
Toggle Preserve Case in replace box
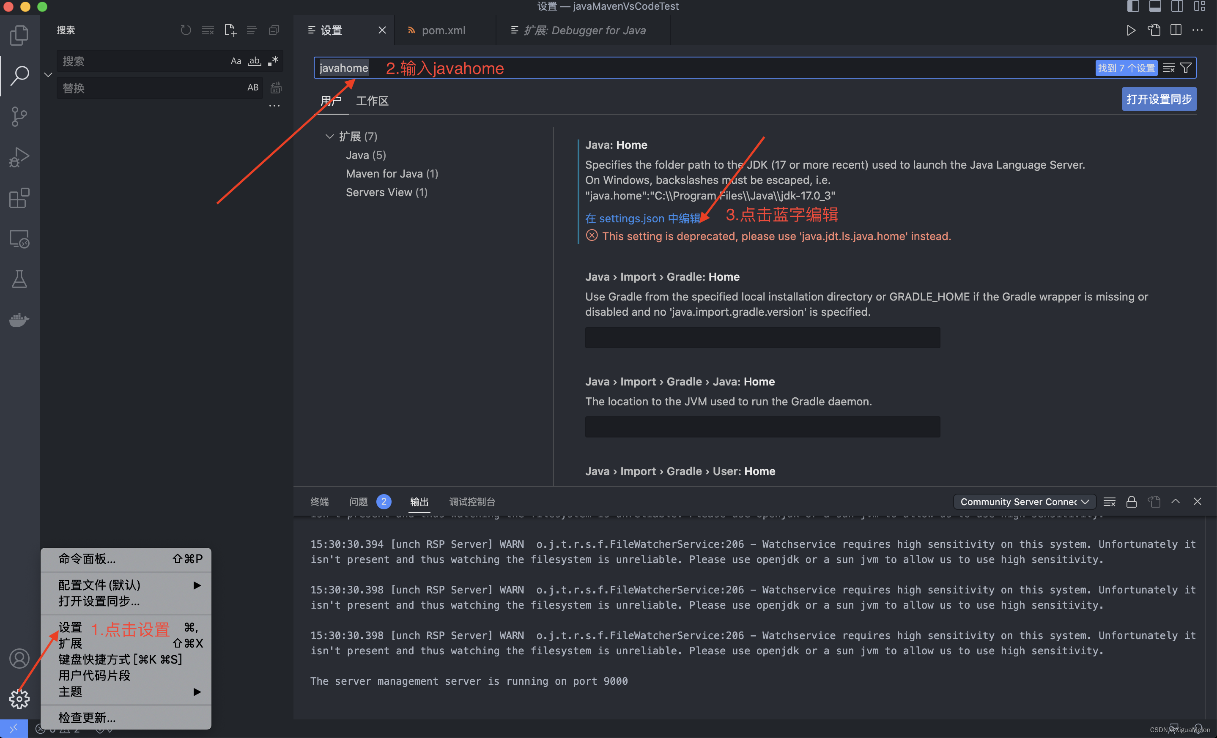pos(252,88)
